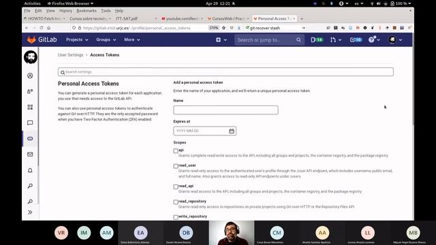The width and height of the screenshot is (436, 245).
Task: Click the Expires at date field
Action: [204, 131]
